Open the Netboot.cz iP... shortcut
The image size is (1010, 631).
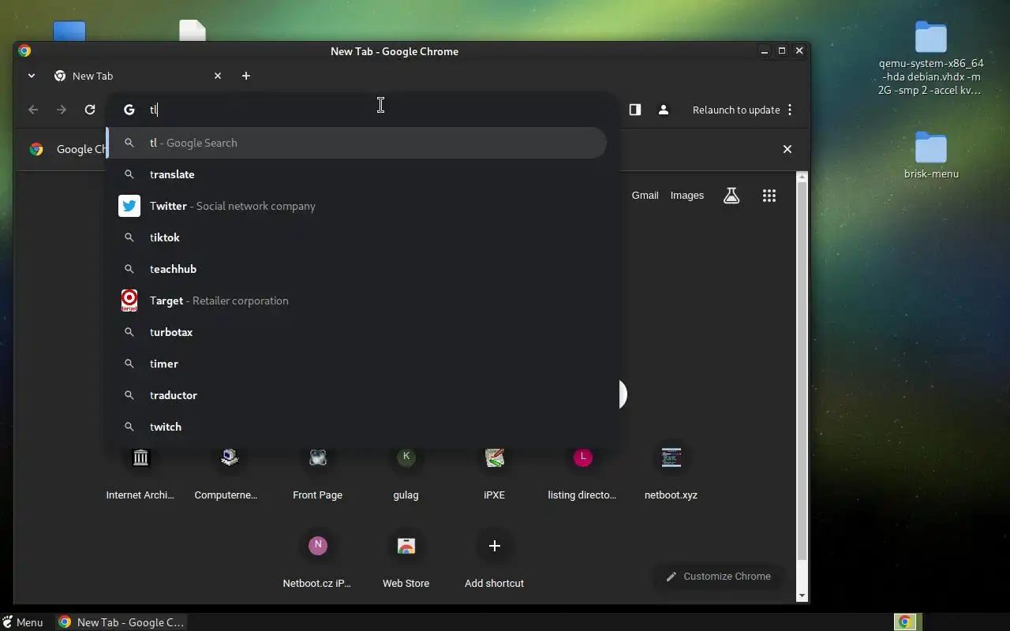pos(317,560)
